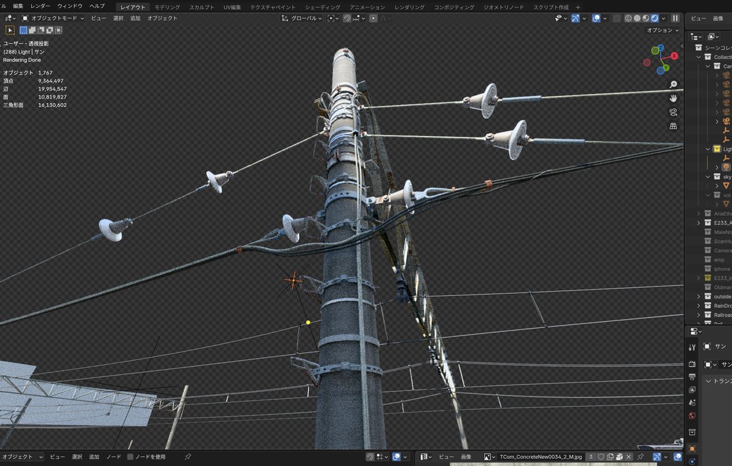Screen dimensions: 732x466
Task: Open the 選択 menu in viewport header
Action: point(118,18)
